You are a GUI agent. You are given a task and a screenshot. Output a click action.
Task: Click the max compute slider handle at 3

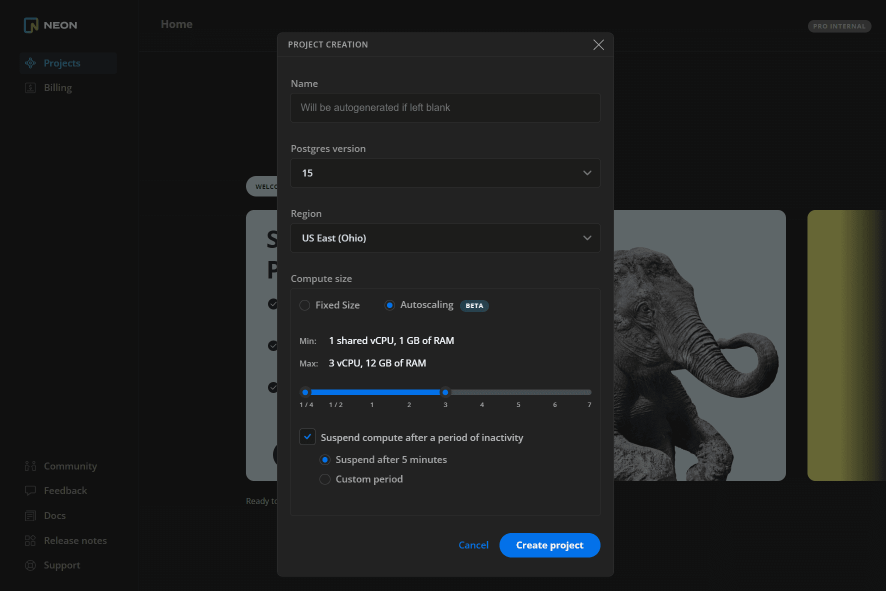pos(445,392)
